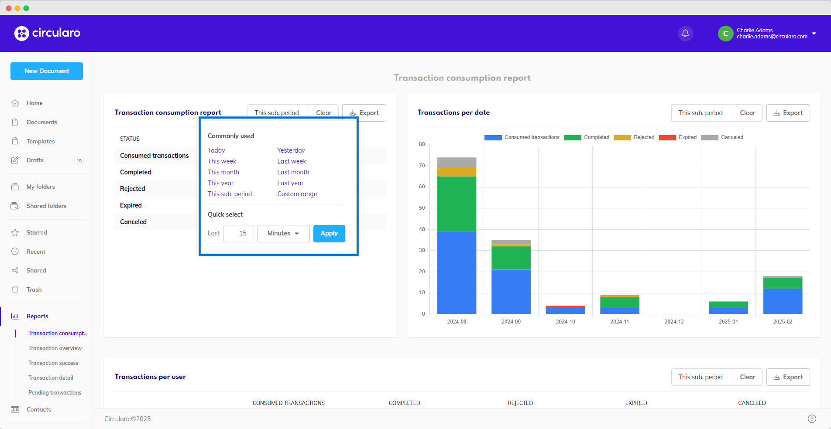Open the help question mark icon

pyautogui.click(x=812, y=419)
